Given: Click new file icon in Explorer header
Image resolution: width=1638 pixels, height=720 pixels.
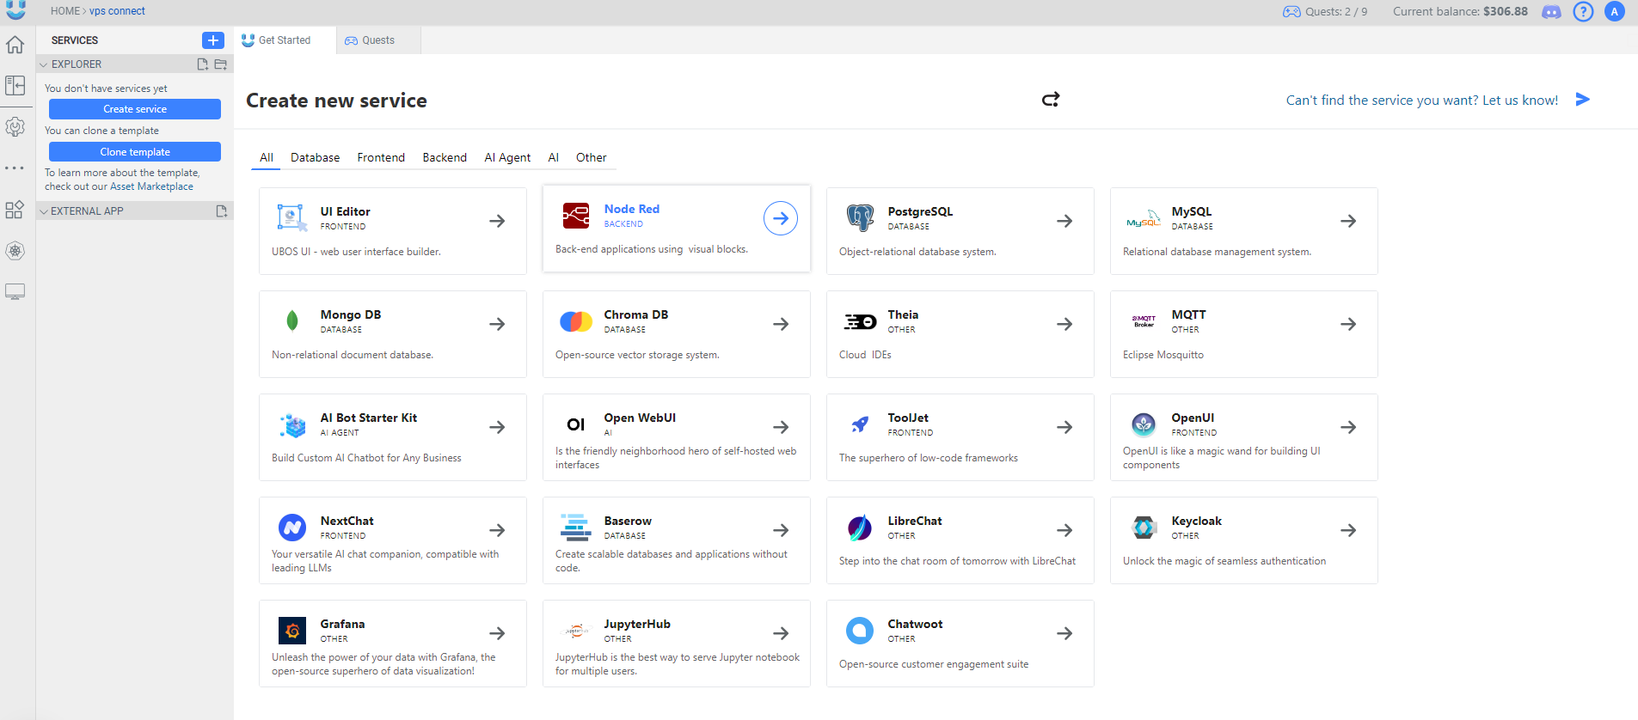Looking at the screenshot, I should click(x=203, y=64).
